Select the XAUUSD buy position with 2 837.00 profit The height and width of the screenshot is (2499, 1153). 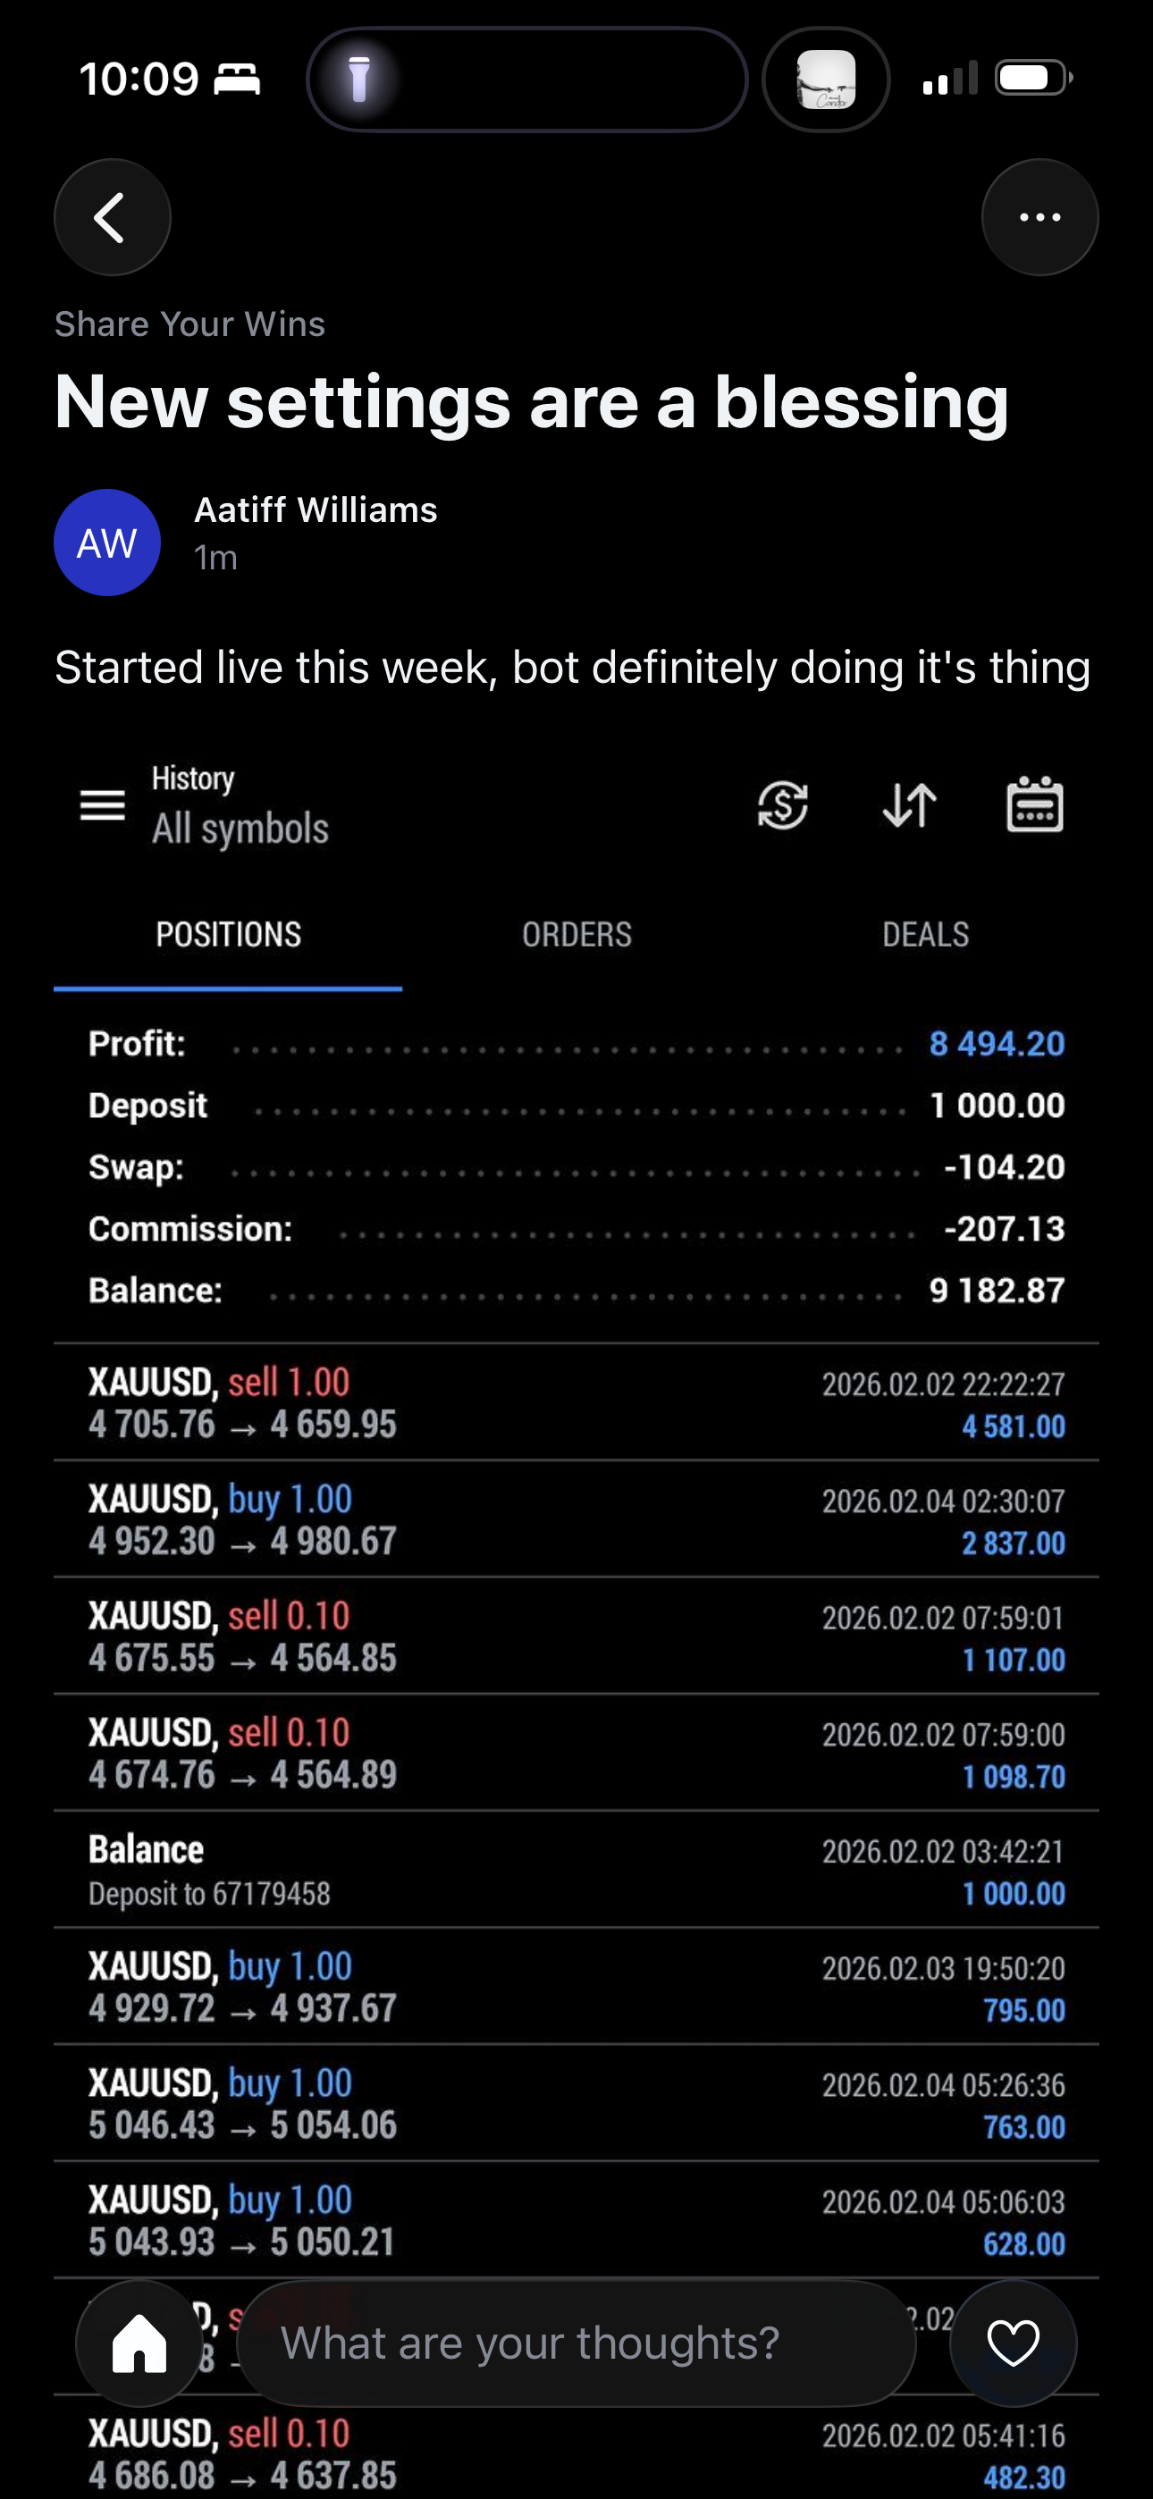(576, 1520)
